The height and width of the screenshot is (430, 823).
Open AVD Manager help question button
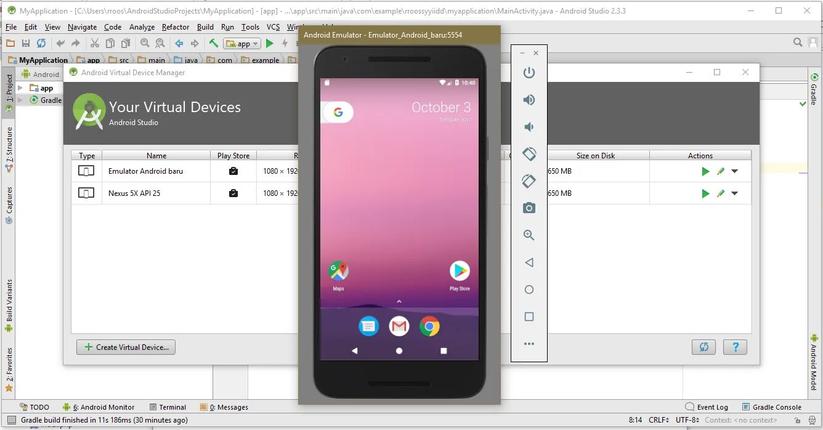click(x=735, y=347)
